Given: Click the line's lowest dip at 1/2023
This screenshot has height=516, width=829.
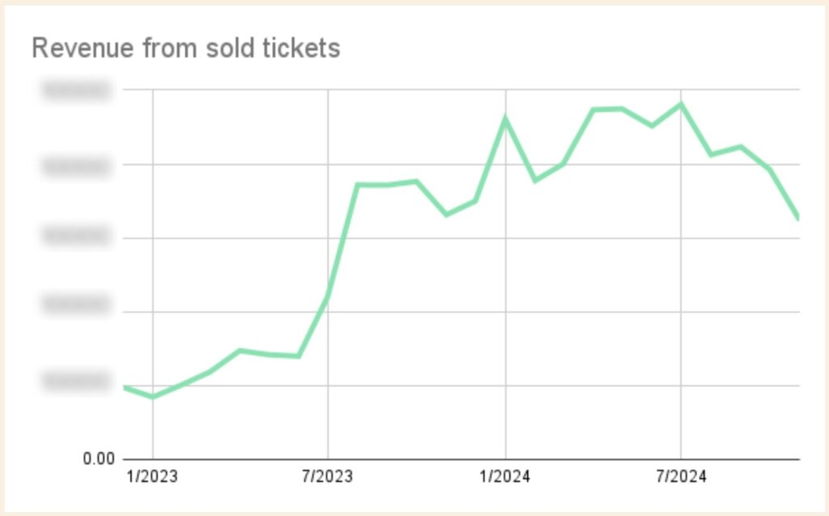Looking at the screenshot, I should [152, 397].
